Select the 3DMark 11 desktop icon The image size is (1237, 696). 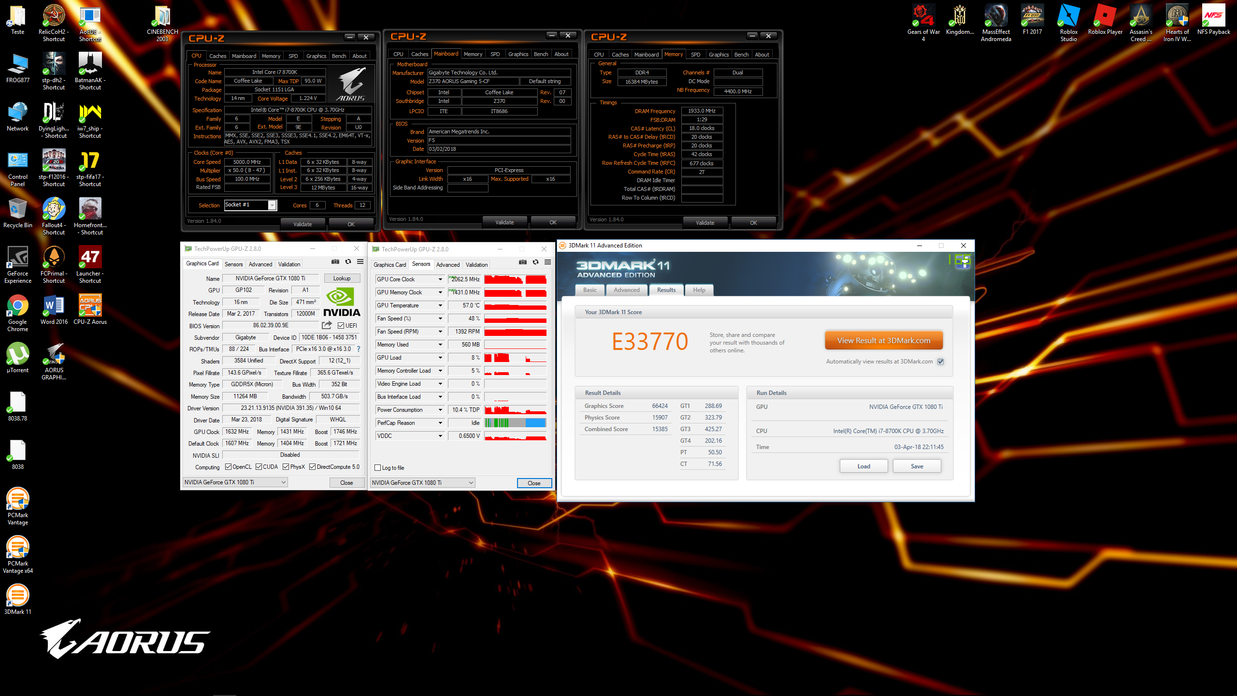(x=18, y=600)
